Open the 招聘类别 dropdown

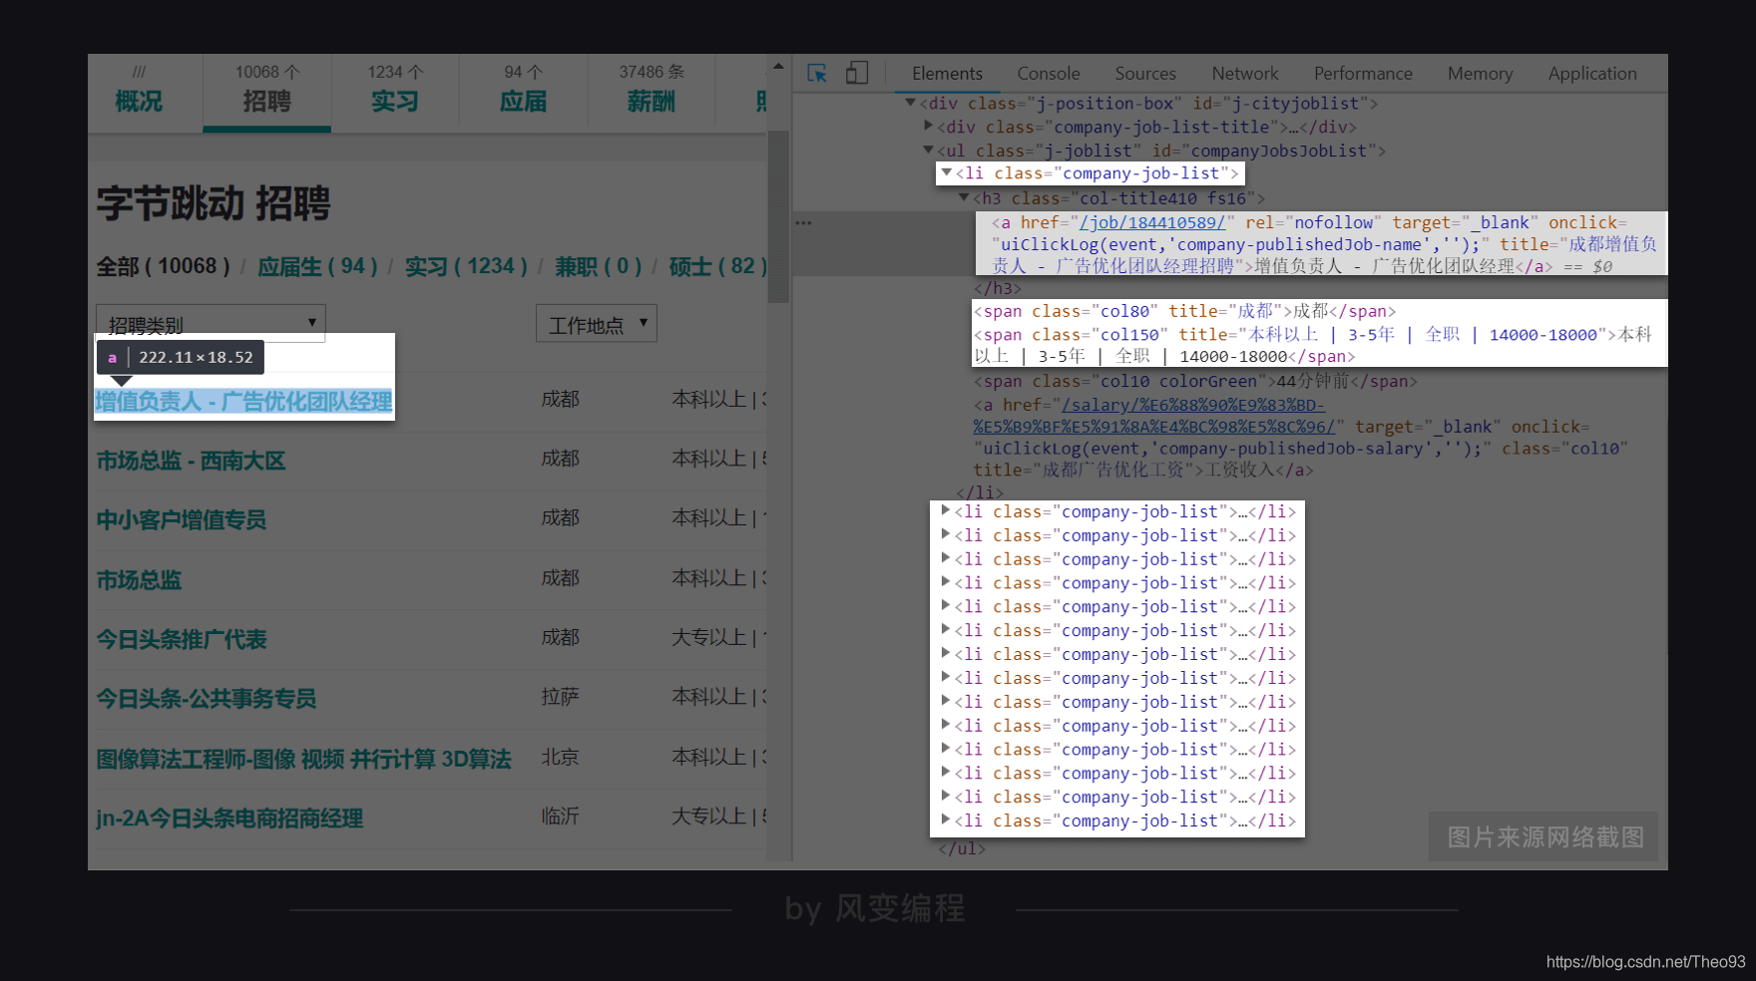coord(211,324)
